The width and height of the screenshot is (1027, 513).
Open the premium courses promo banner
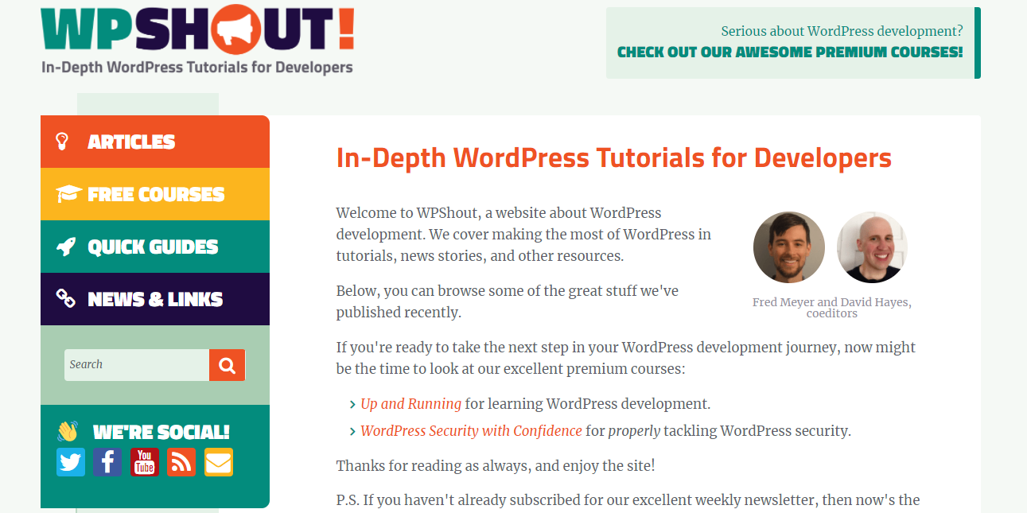click(792, 42)
